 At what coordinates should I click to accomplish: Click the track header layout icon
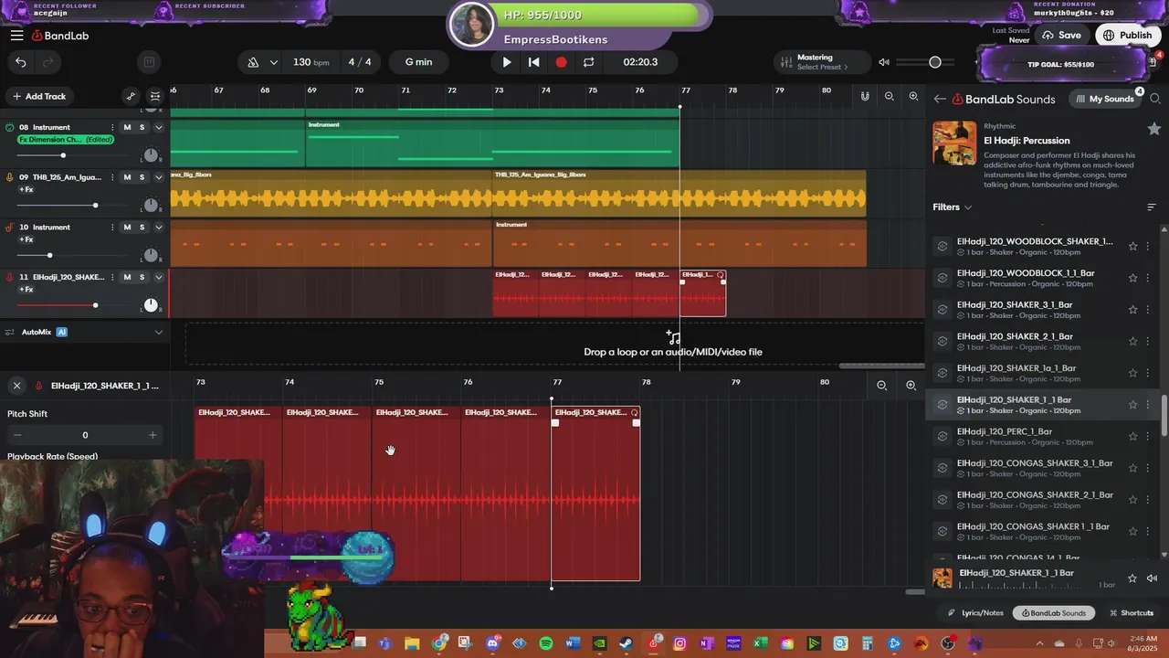click(155, 96)
